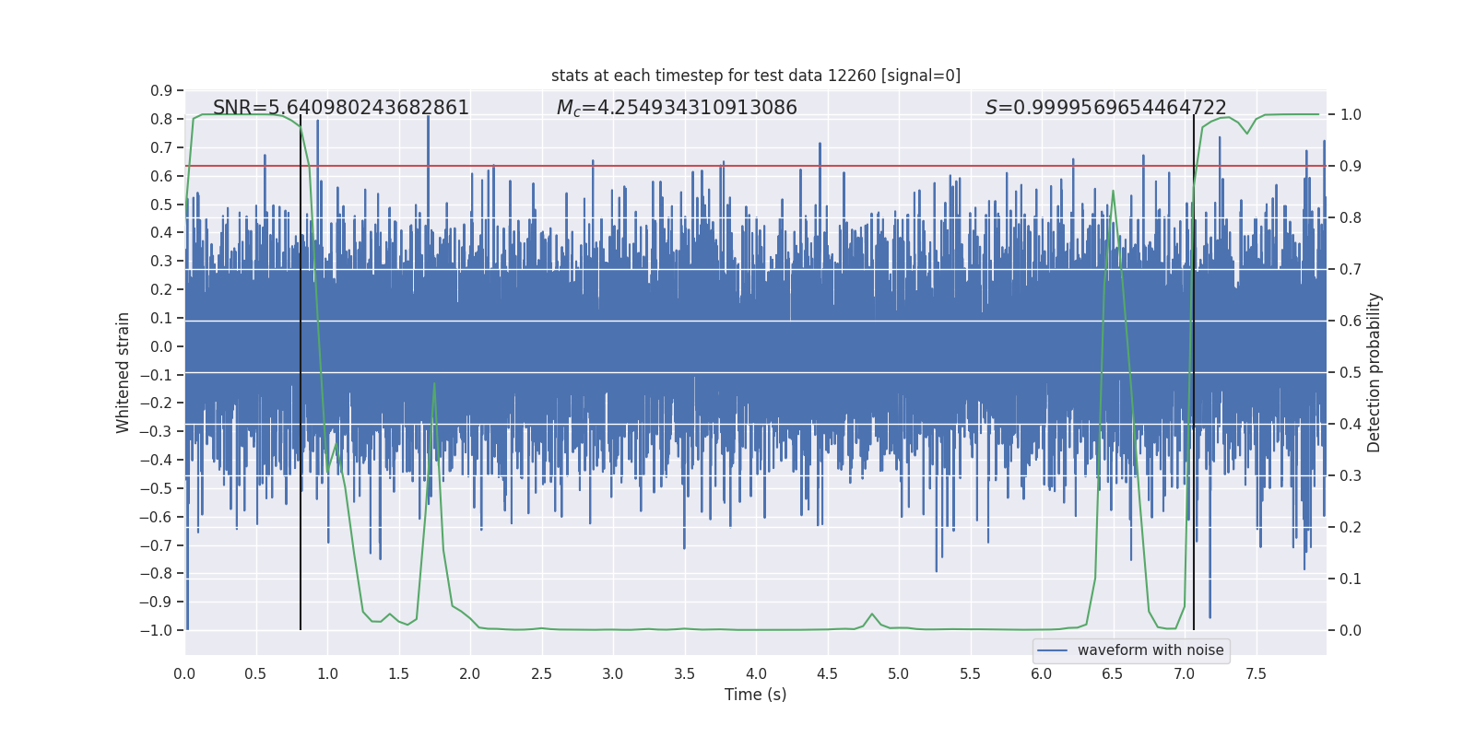Click the 0.7 tick on the Whitened strain axis
1475x737 pixels.
[x=161, y=147]
